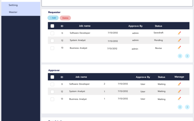Click Software Developer in Requester table
Screen dimensions: 194x121
tap(80, 33)
